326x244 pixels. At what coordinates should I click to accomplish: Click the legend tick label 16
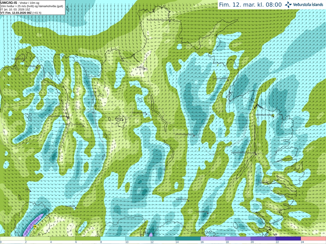point(202,242)
